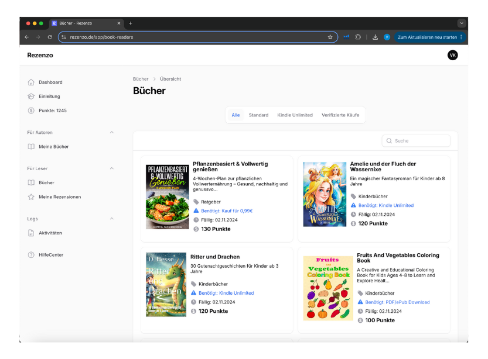Viewport: 488px width, 359px height.
Task: Open the VK user avatar menu
Action: click(x=452, y=55)
